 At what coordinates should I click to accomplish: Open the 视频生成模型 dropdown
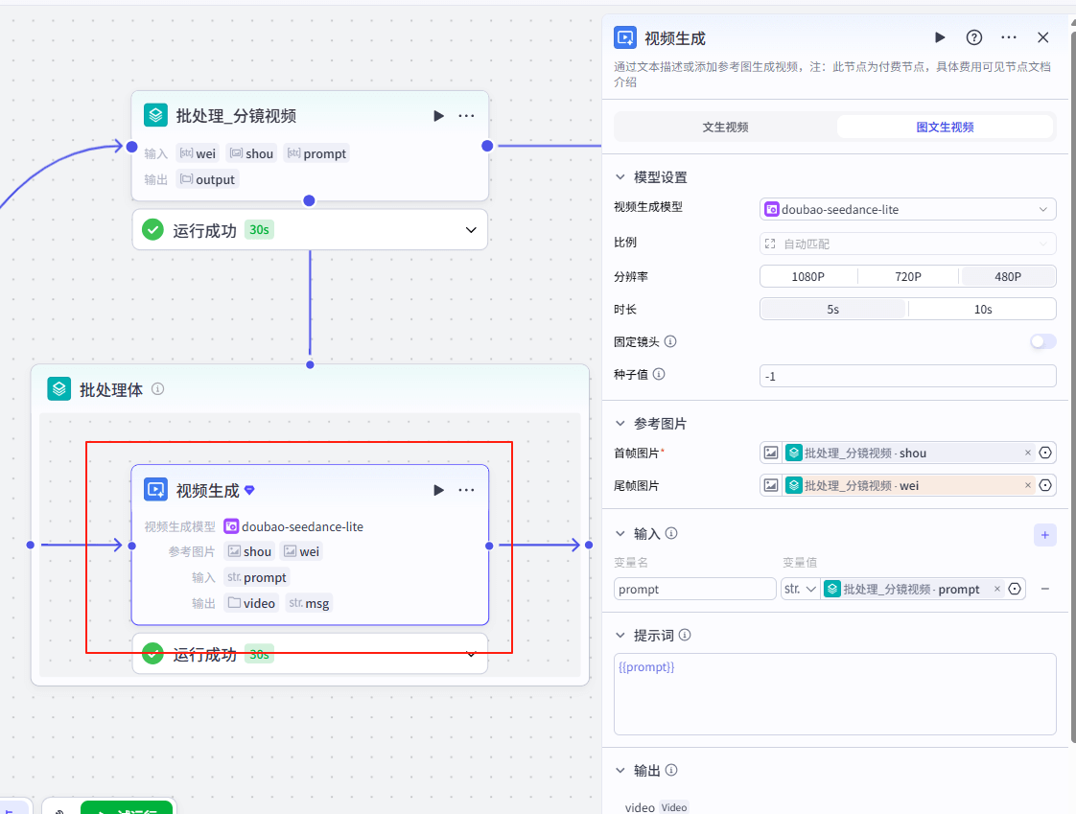(x=907, y=209)
